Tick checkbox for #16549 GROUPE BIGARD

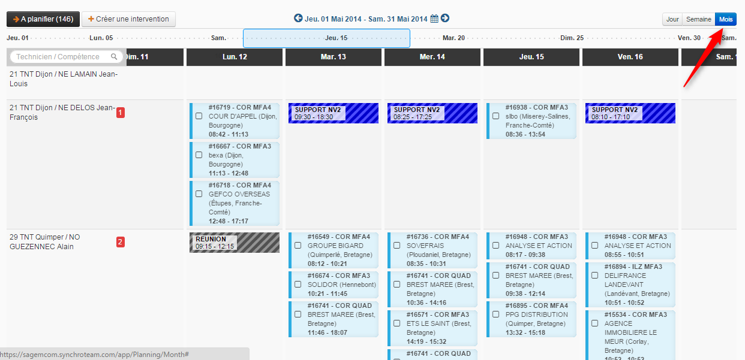coord(298,246)
